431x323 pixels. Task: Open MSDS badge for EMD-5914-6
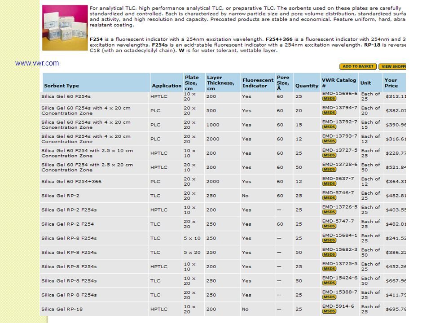329,311
